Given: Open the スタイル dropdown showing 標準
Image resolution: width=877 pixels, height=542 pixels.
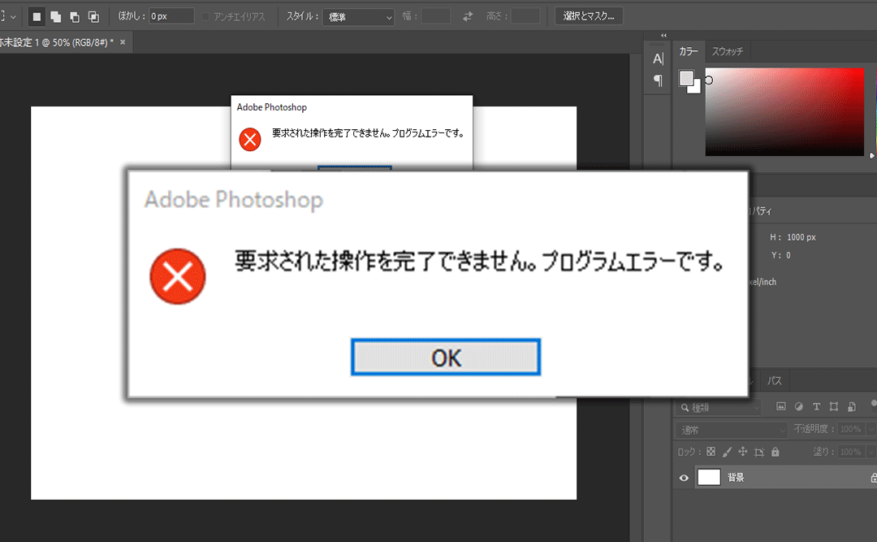Looking at the screenshot, I should click(359, 17).
